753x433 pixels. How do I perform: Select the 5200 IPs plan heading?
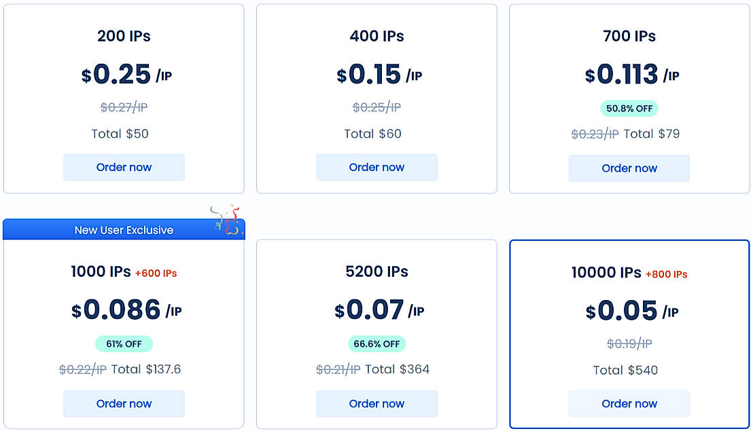pyautogui.click(x=376, y=271)
